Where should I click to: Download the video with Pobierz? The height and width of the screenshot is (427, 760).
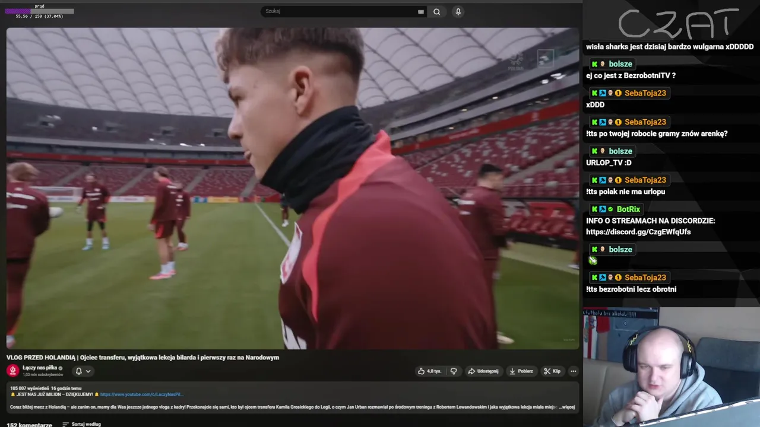521,371
